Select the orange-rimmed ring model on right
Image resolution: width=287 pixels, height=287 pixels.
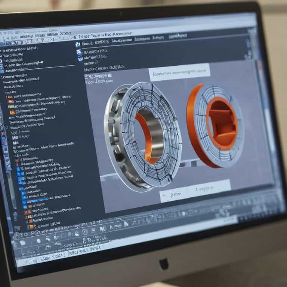(x=215, y=126)
